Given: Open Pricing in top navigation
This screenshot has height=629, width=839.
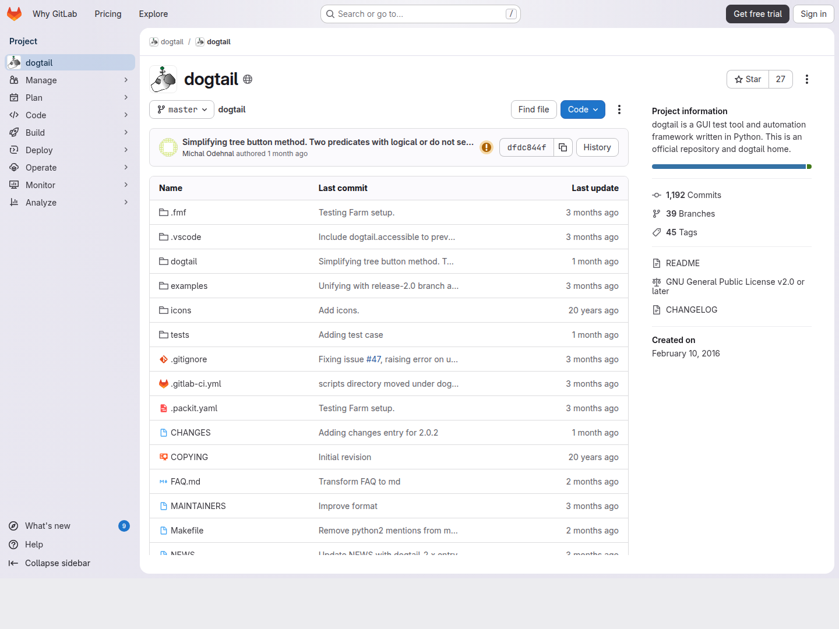Looking at the screenshot, I should (x=108, y=14).
